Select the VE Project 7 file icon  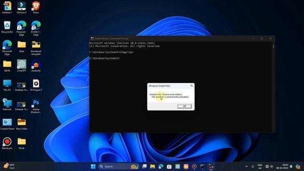click(x=36, y=85)
